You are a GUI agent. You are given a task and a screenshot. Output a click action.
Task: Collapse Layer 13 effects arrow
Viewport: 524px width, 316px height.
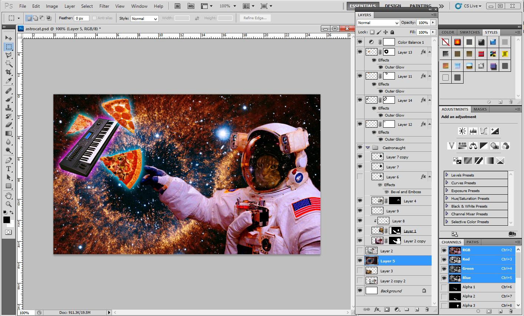click(x=430, y=52)
